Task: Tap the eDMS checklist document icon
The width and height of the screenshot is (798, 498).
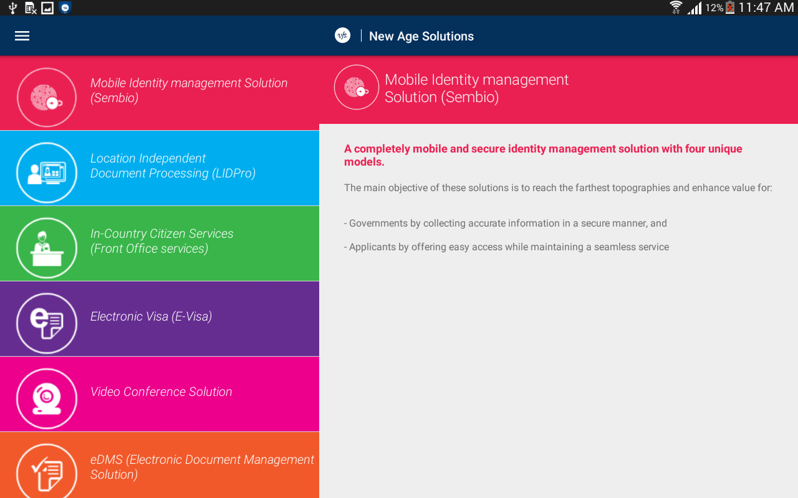Action: (x=47, y=470)
